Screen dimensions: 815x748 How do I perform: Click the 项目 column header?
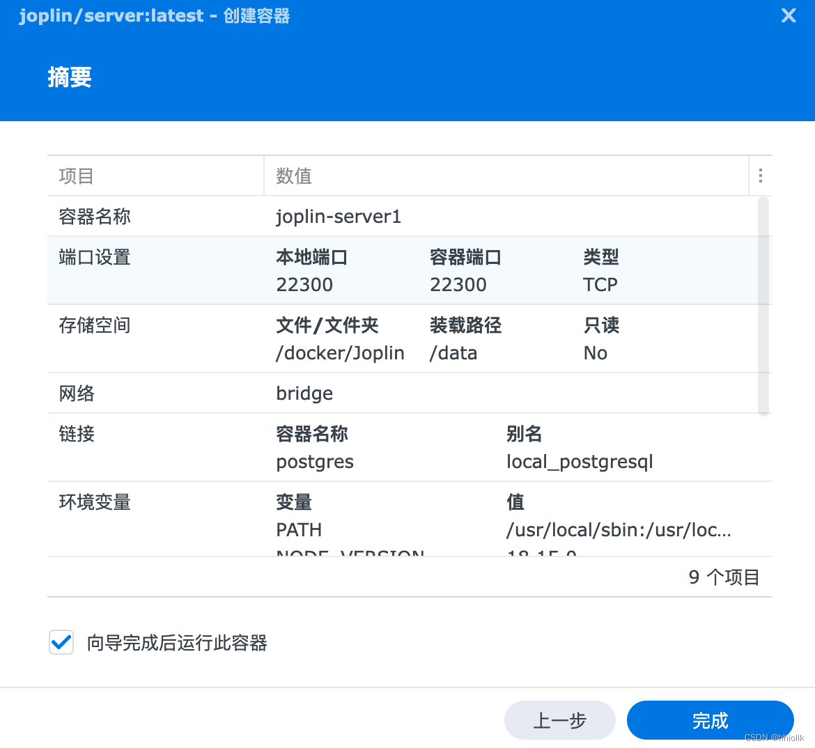75,176
